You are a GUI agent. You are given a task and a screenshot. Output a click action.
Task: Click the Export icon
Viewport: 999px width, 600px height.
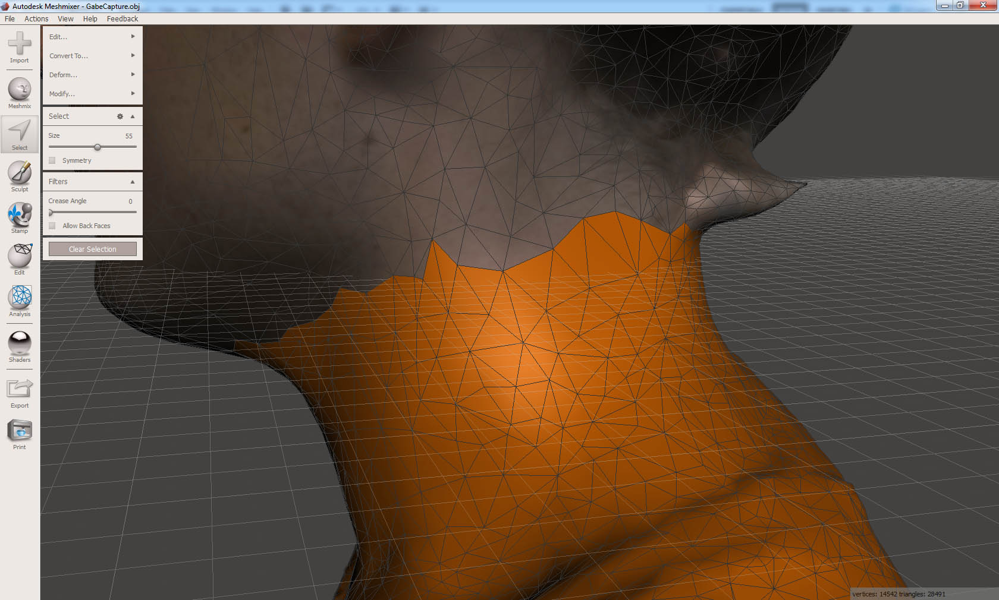tap(20, 392)
